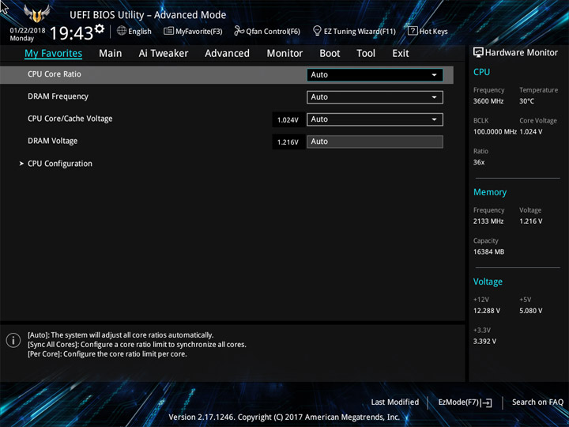Viewport: 569px width, 427px height.
Task: Open the CPU Core Ratio dropdown
Action: (375, 75)
